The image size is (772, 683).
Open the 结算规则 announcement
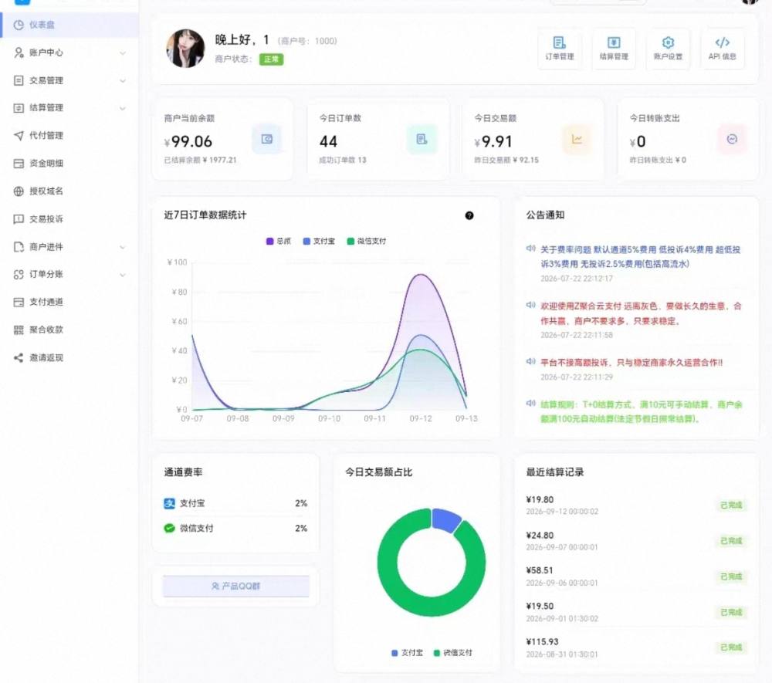click(x=641, y=412)
